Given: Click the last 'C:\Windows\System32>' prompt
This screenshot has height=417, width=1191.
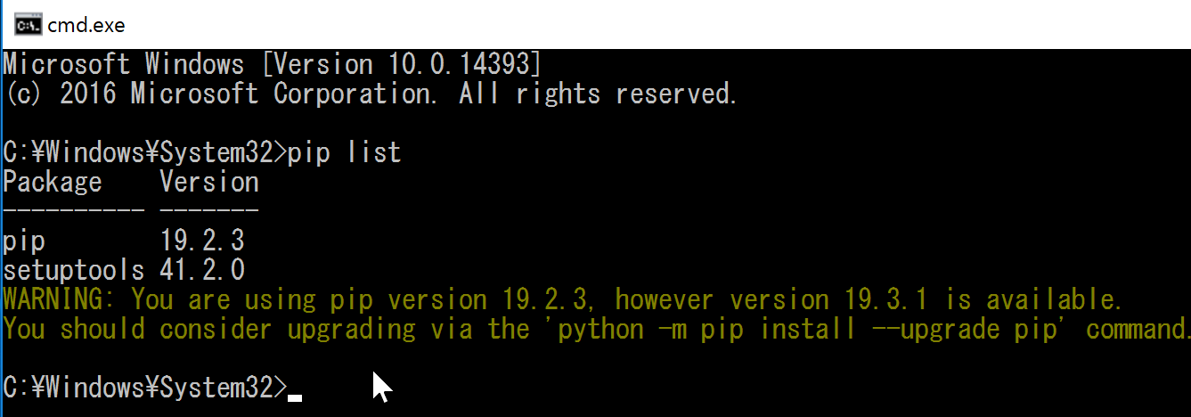Looking at the screenshot, I should [x=145, y=388].
